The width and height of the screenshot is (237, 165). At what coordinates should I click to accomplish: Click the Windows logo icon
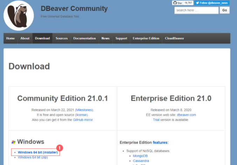[x=13, y=142]
